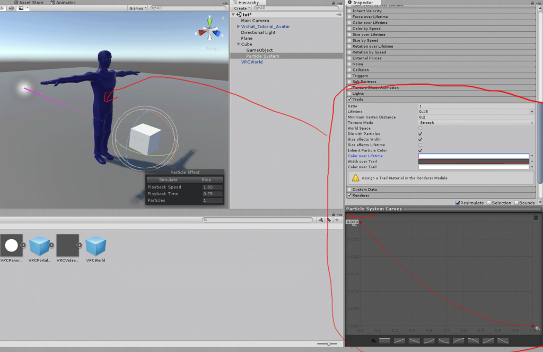Apply the linear falling curve preset

tap(414, 340)
